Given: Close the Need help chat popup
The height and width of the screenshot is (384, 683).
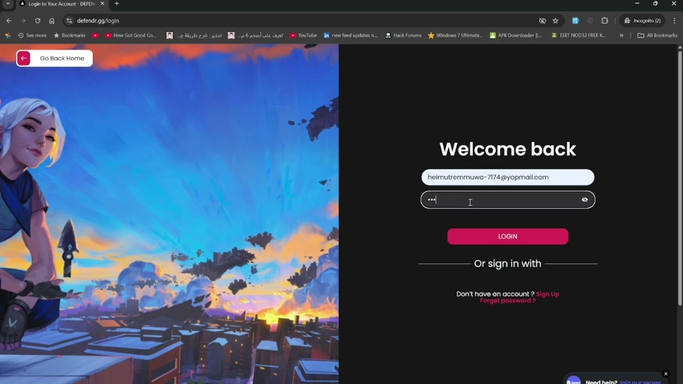Looking at the screenshot, I should [x=665, y=374].
